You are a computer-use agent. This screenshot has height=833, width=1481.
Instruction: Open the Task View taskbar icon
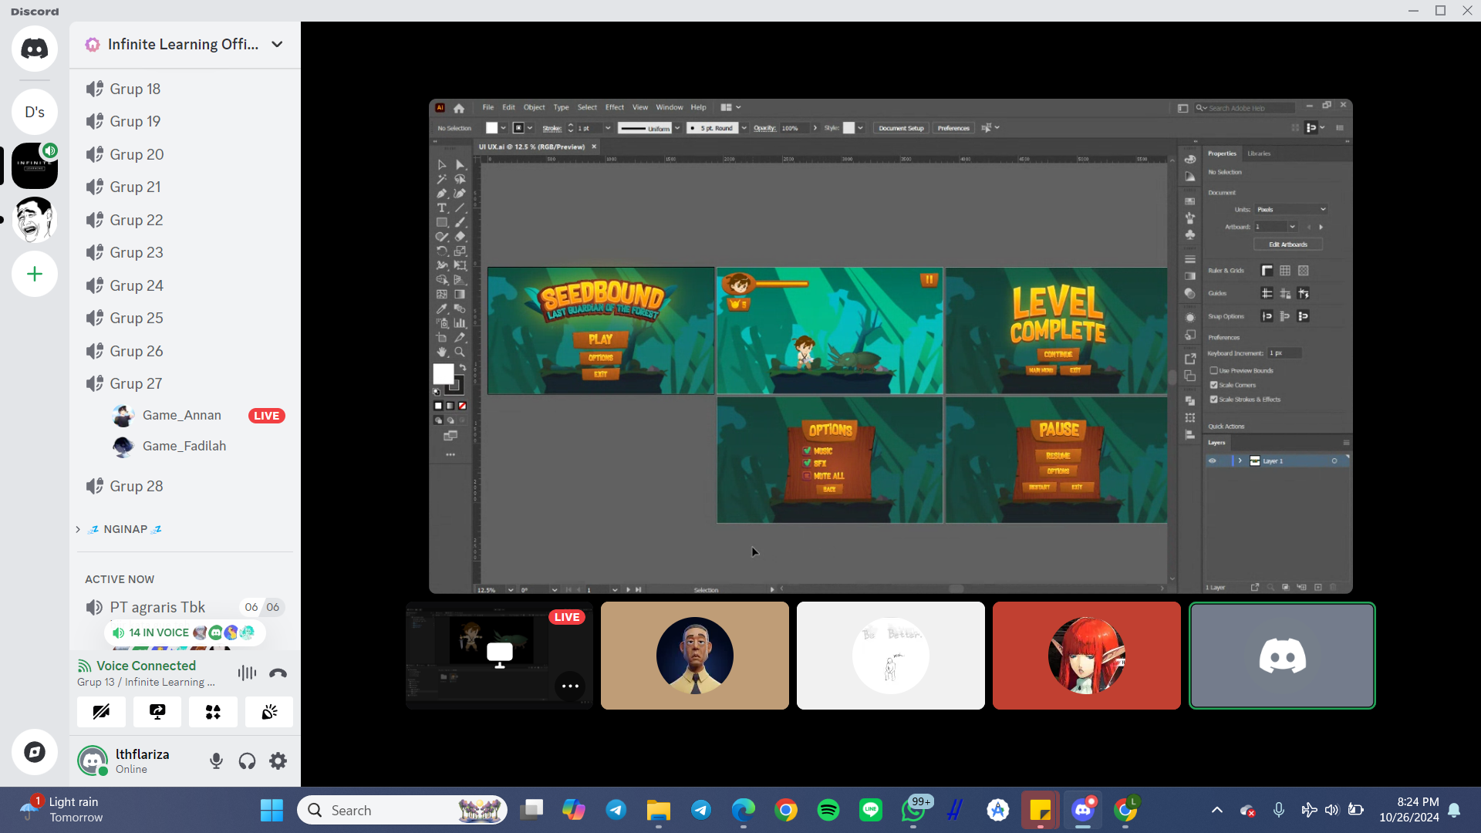tap(531, 810)
